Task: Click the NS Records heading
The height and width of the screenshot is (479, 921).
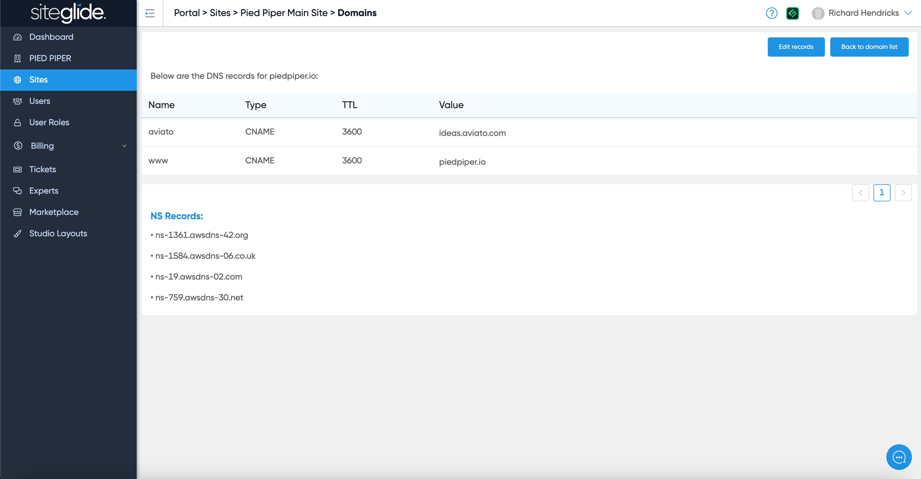Action: [x=177, y=216]
